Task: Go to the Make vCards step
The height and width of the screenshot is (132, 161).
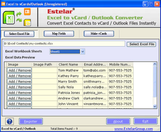Action: pyautogui.click(x=99, y=34)
